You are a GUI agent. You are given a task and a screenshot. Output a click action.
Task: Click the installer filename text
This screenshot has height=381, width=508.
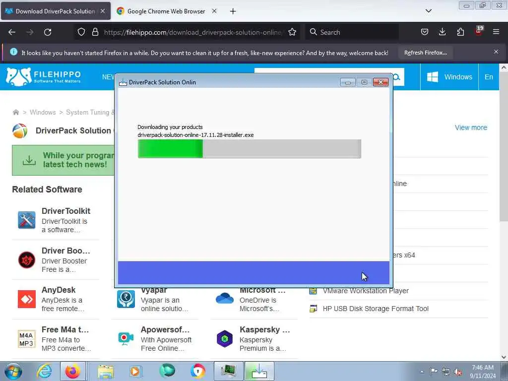[x=195, y=135]
